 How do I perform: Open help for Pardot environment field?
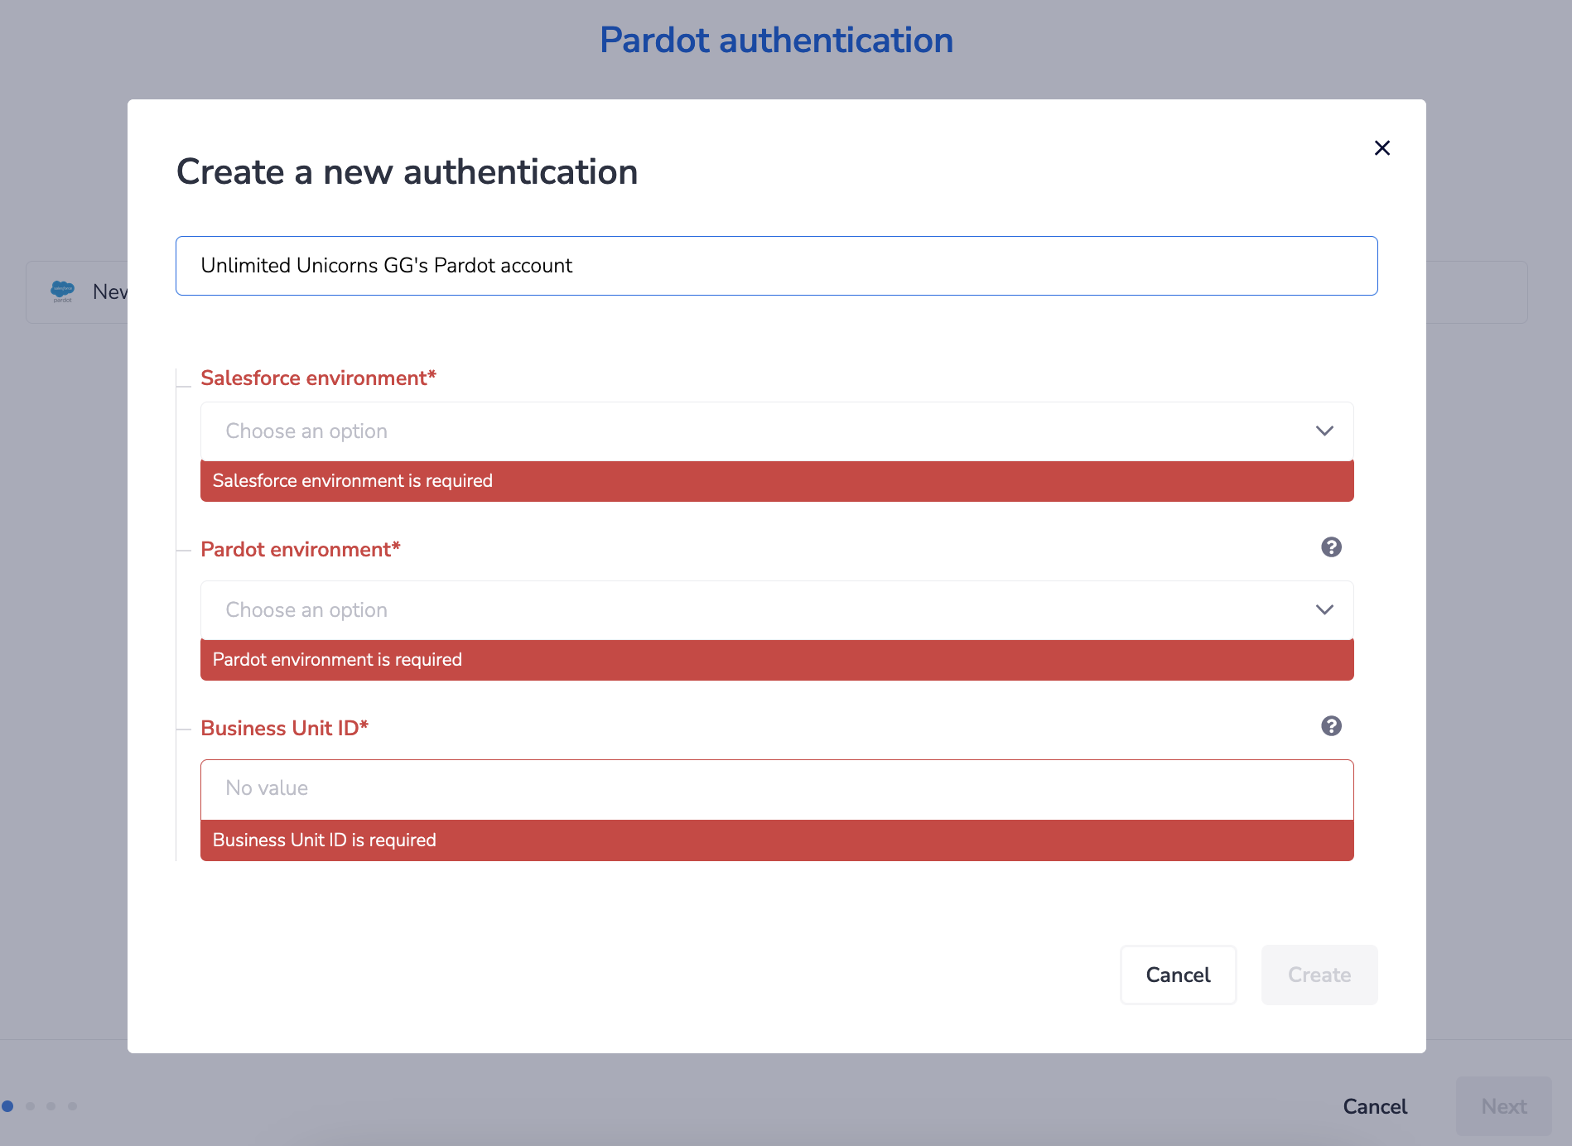click(1331, 547)
